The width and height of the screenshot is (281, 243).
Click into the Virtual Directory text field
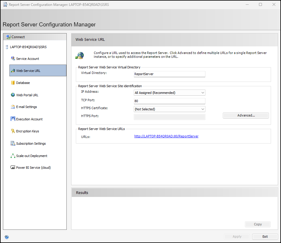click(x=169, y=74)
